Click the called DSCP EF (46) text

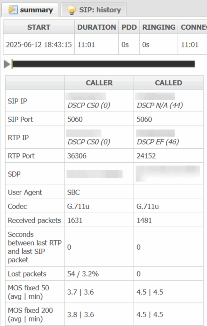(x=158, y=142)
